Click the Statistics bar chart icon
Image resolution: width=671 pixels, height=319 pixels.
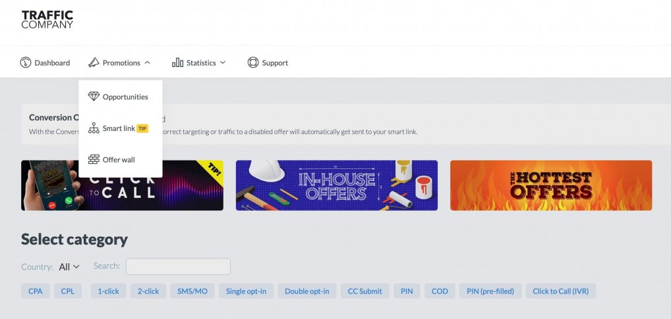(x=177, y=62)
